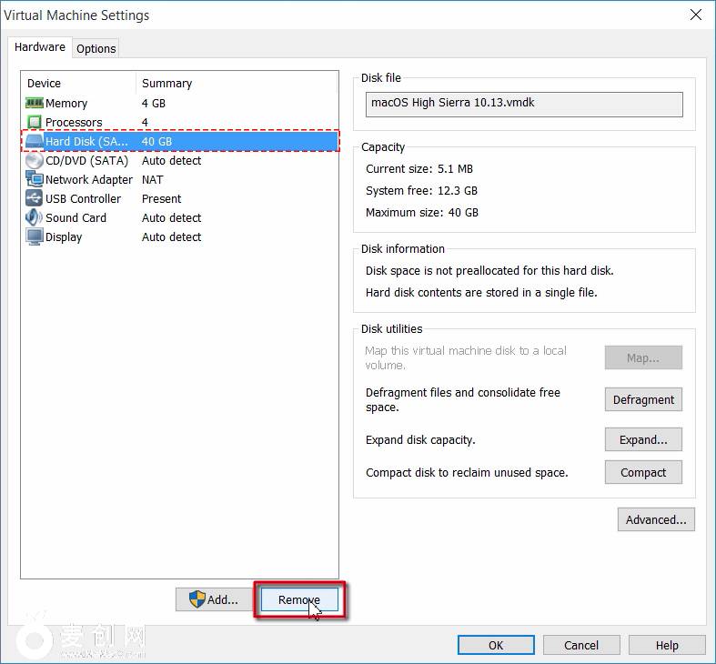This screenshot has width=716, height=664.
Task: Select the Processors device icon
Action: point(35,122)
